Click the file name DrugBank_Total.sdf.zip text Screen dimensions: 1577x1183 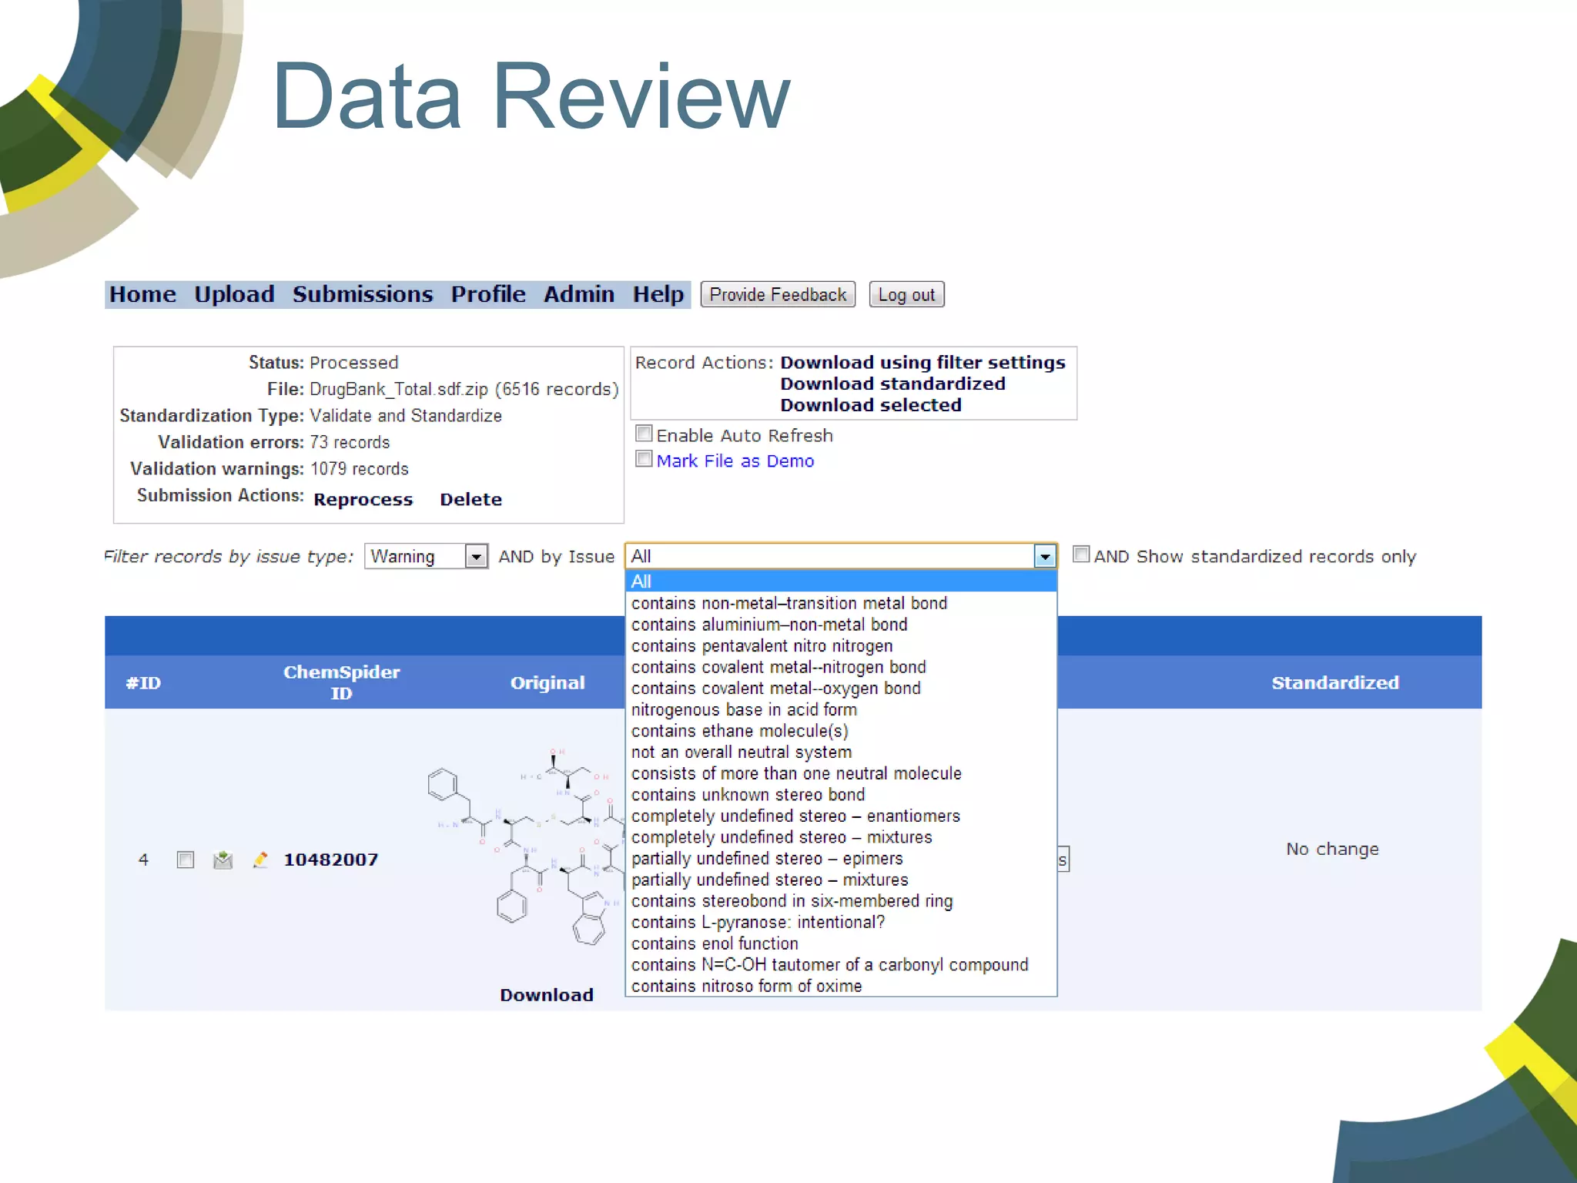[399, 389]
